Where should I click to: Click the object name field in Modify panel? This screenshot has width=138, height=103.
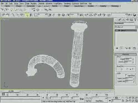click(x=125, y=24)
